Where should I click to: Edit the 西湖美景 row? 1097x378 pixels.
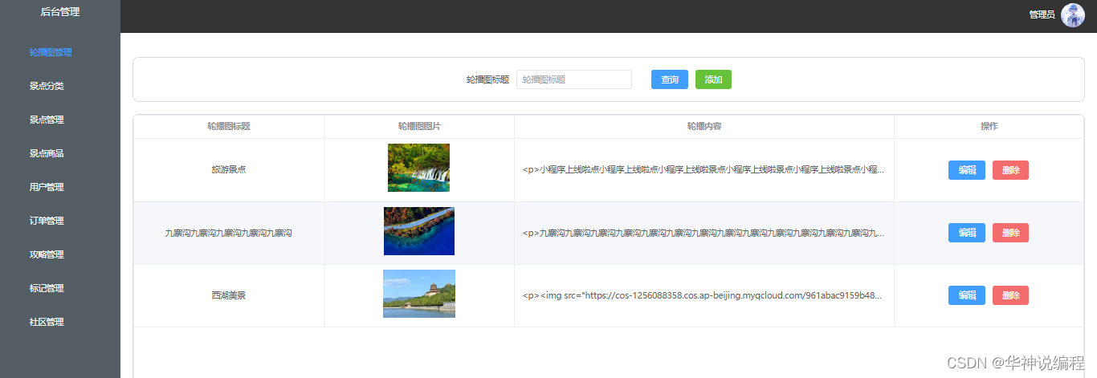pyautogui.click(x=967, y=295)
